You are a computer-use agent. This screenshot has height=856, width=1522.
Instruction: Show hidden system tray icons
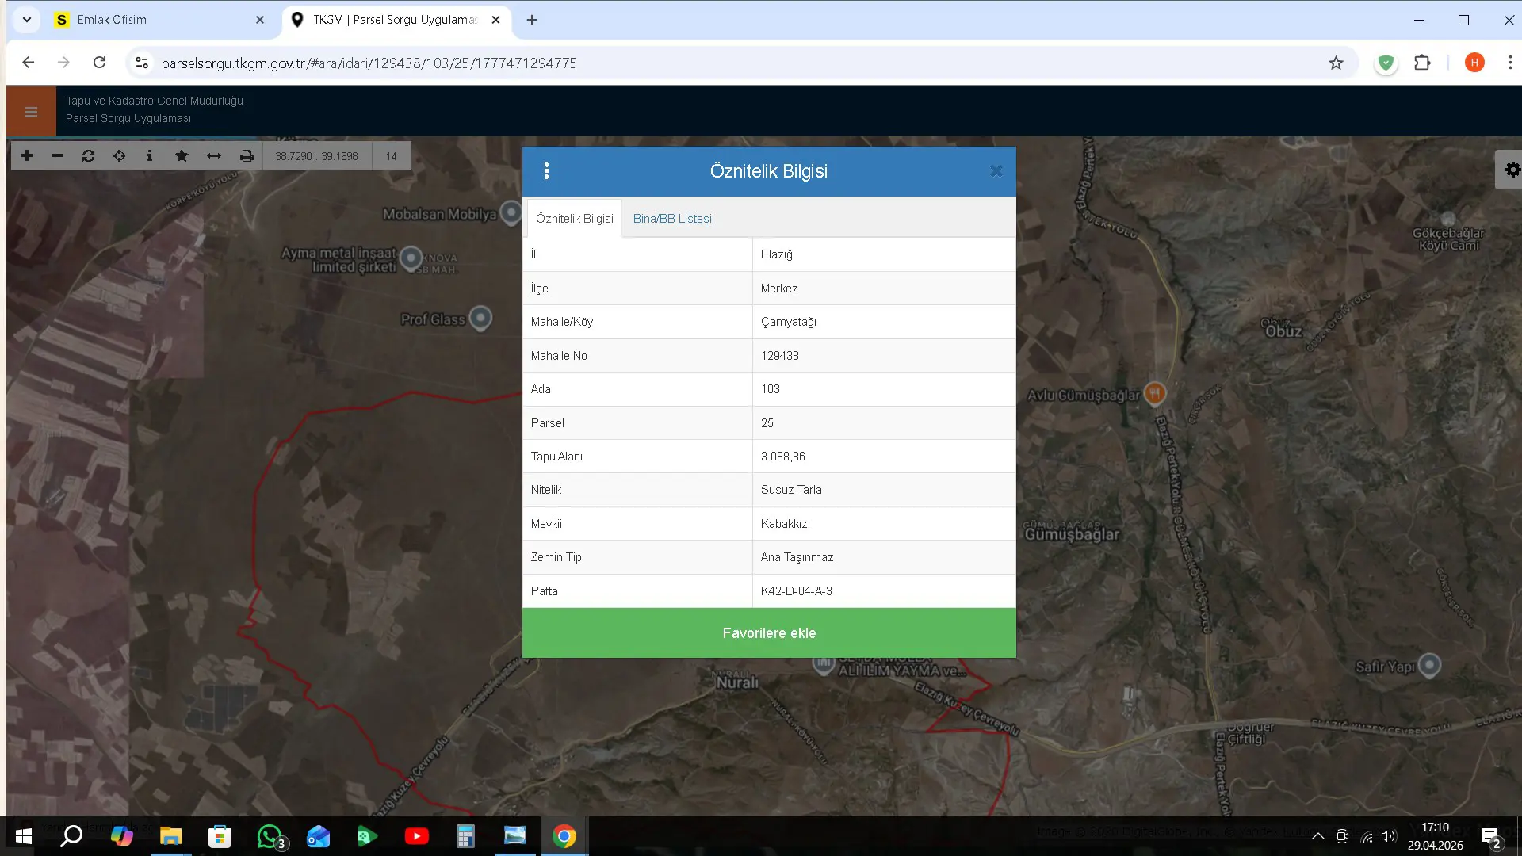(x=1318, y=836)
